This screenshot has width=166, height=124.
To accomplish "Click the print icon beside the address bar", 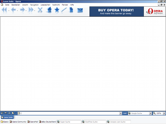I will [9, 113].
